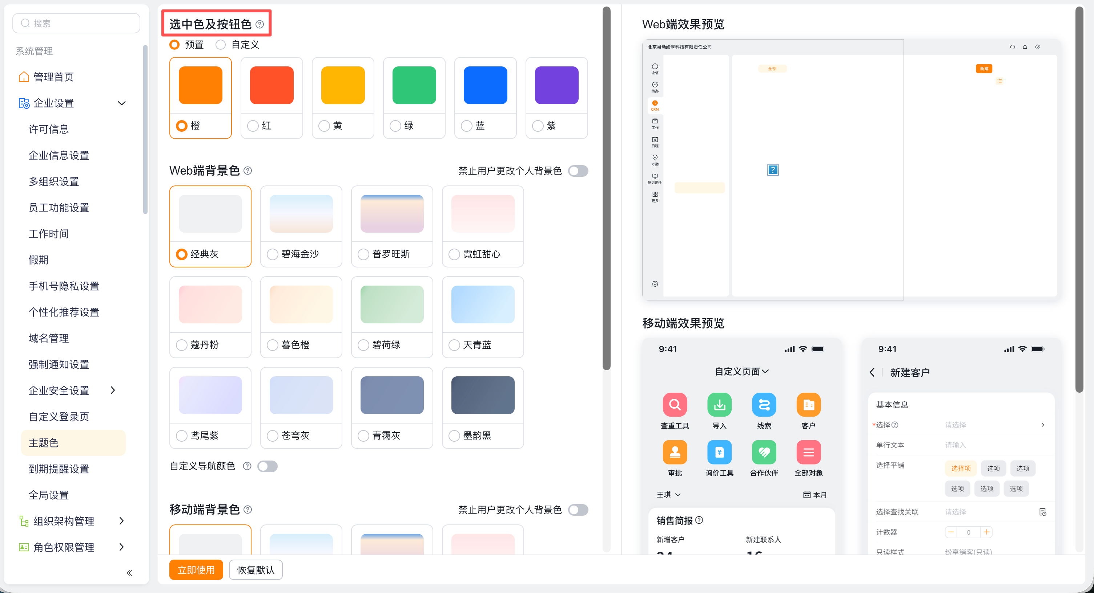Collapse the 企业设置 menu chevron
The height and width of the screenshot is (593, 1094).
pos(122,103)
